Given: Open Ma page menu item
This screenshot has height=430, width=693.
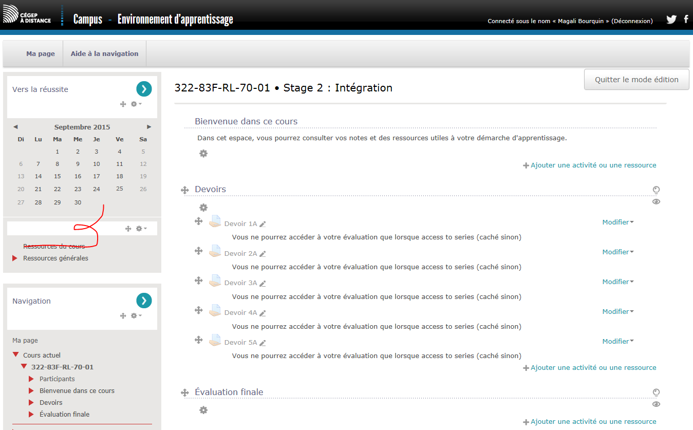Looking at the screenshot, I should click(41, 54).
